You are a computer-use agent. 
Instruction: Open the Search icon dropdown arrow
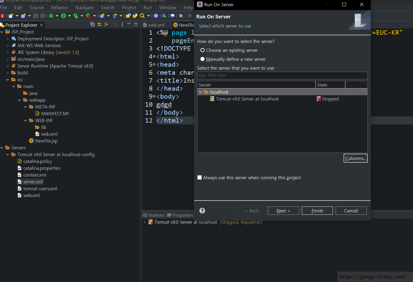coord(148,16)
